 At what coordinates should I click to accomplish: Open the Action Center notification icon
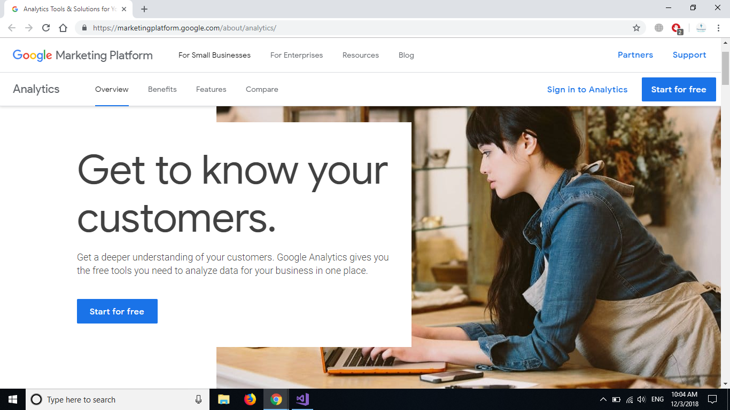coord(712,399)
